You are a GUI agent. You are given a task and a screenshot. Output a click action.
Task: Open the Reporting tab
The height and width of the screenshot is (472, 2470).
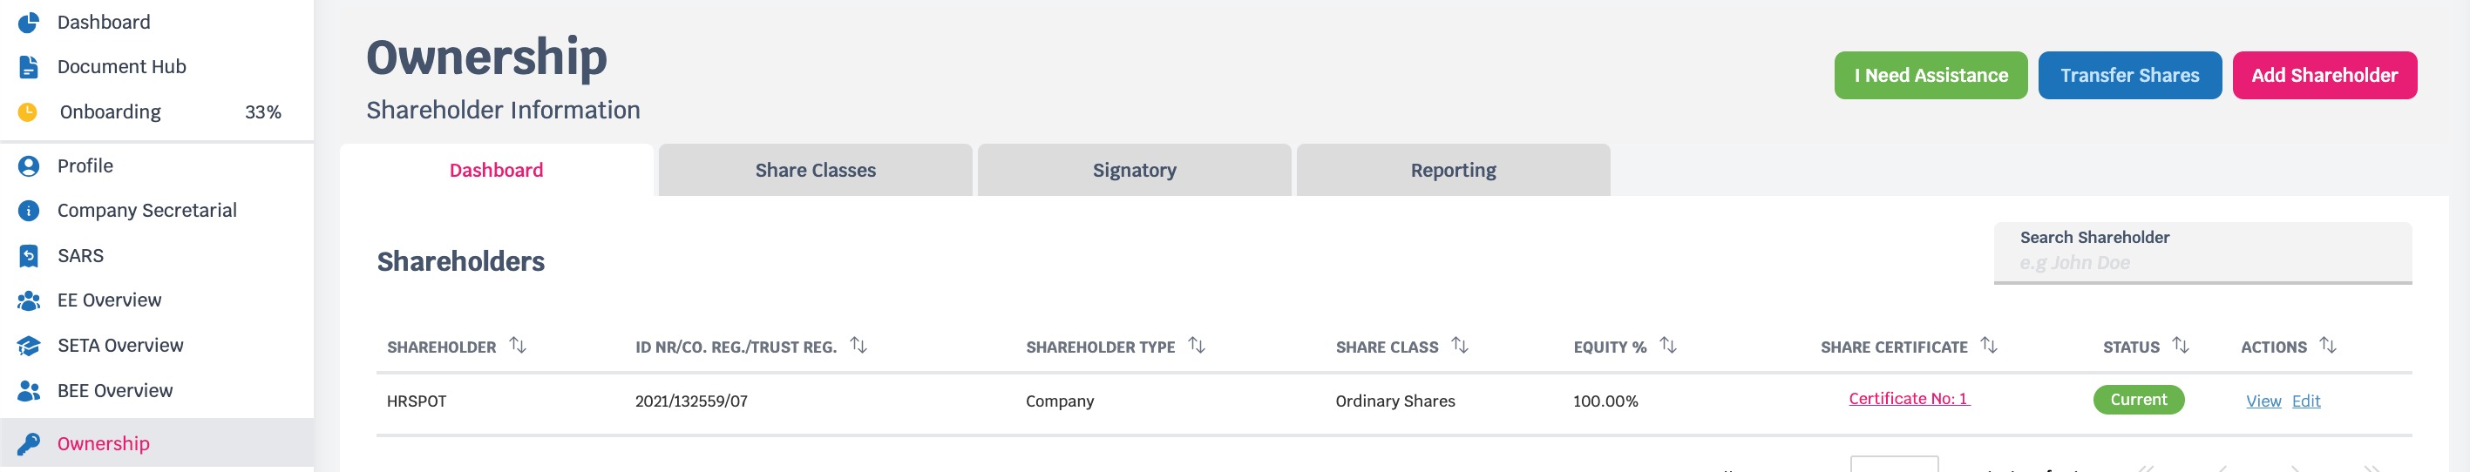click(1453, 171)
